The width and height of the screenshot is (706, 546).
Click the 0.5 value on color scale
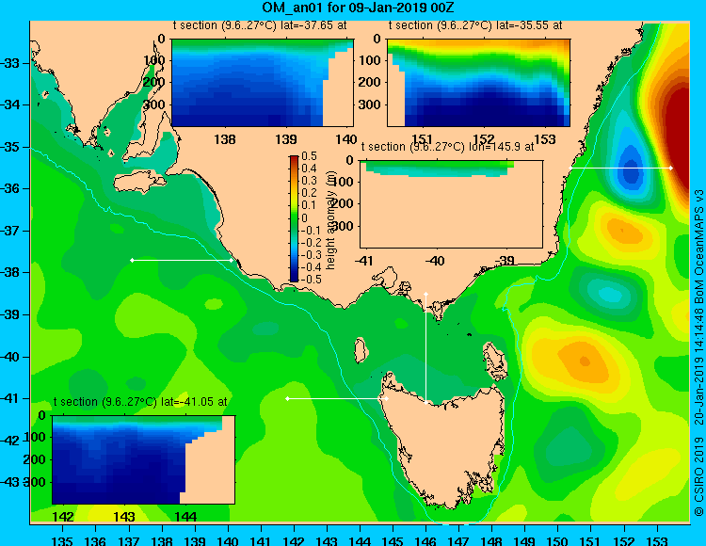309,156
